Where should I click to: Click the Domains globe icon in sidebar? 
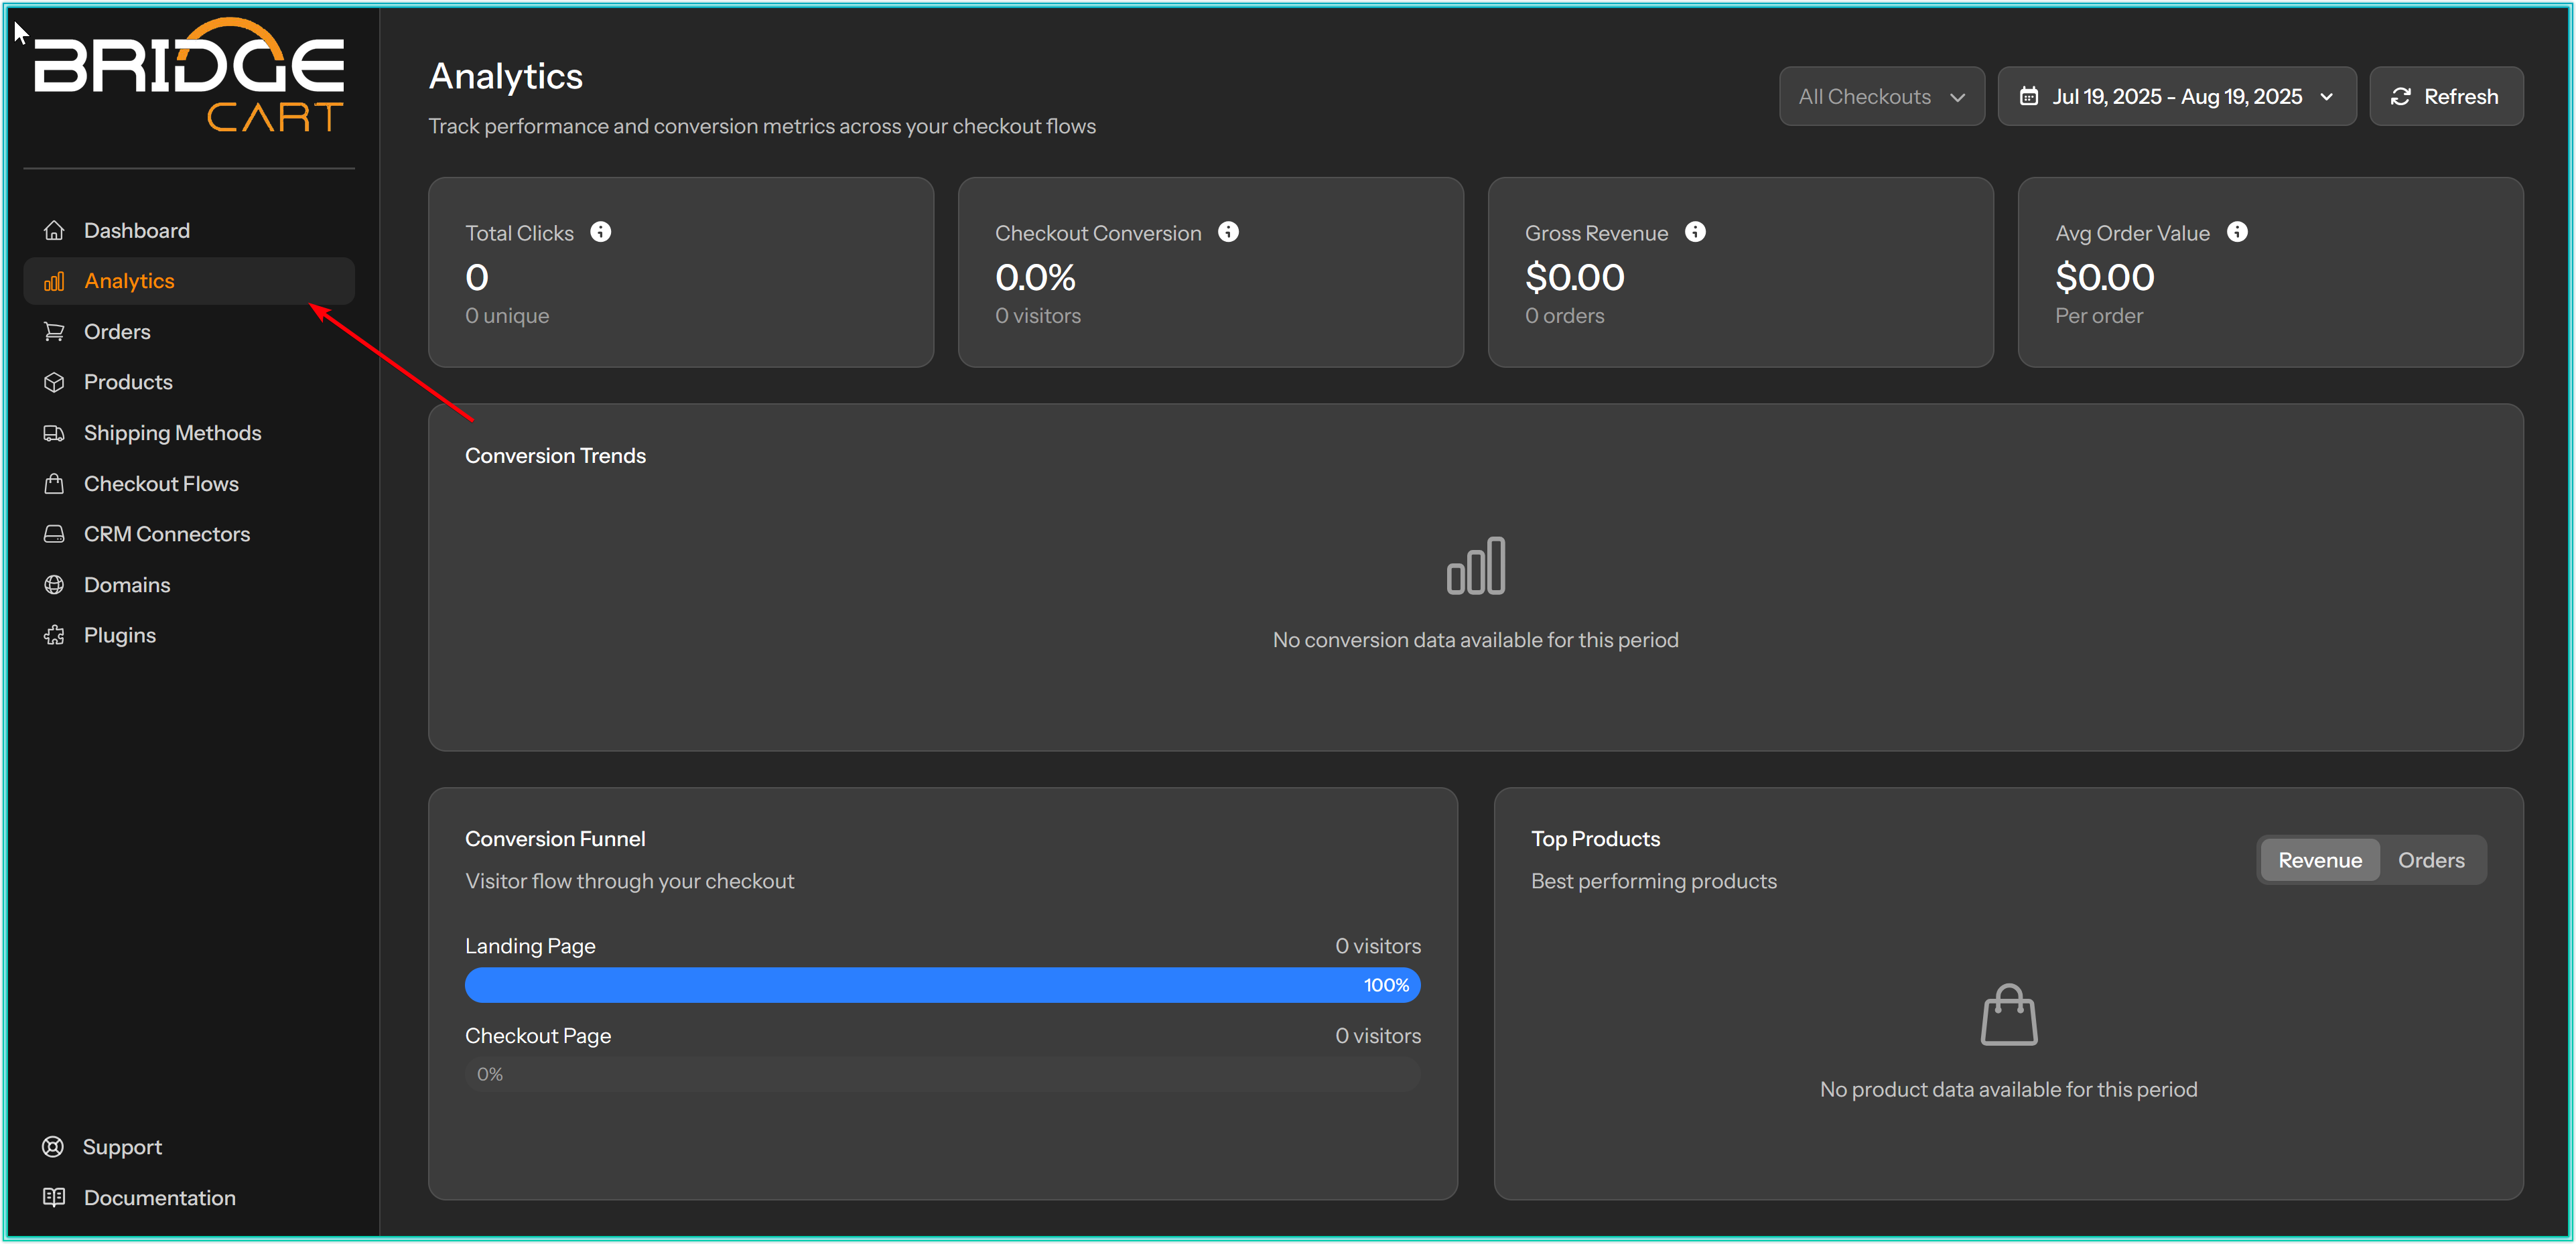54,585
